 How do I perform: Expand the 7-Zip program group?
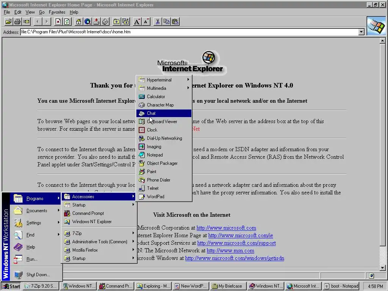(x=99, y=233)
